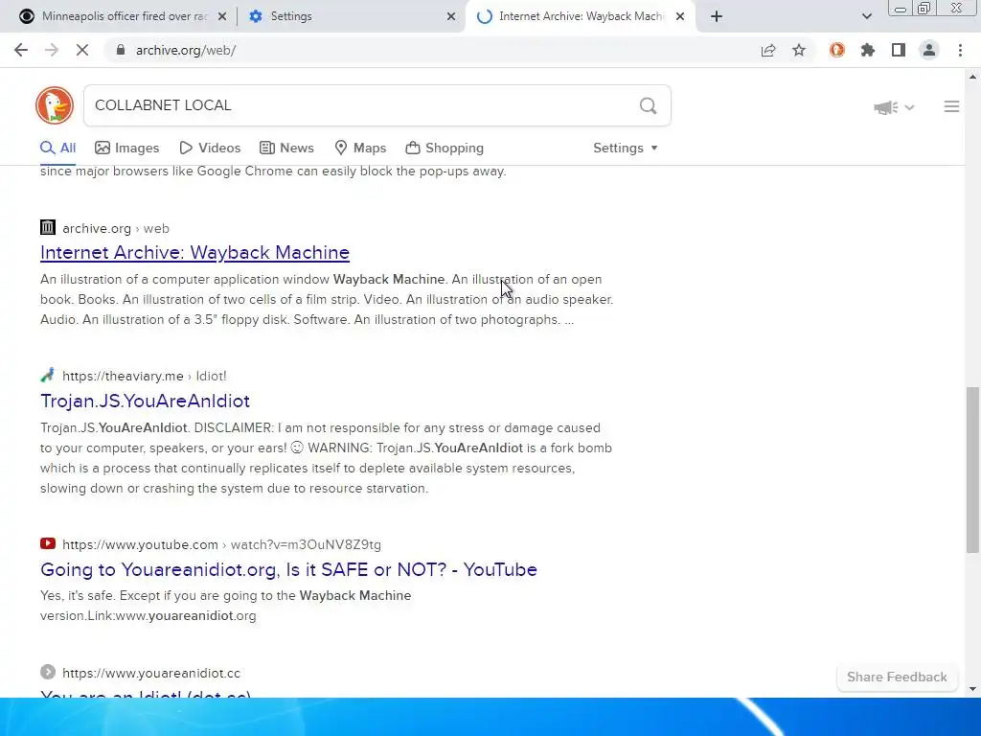This screenshot has height=736, width=981.
Task: Open a new tab with plus
Action: pos(717,16)
